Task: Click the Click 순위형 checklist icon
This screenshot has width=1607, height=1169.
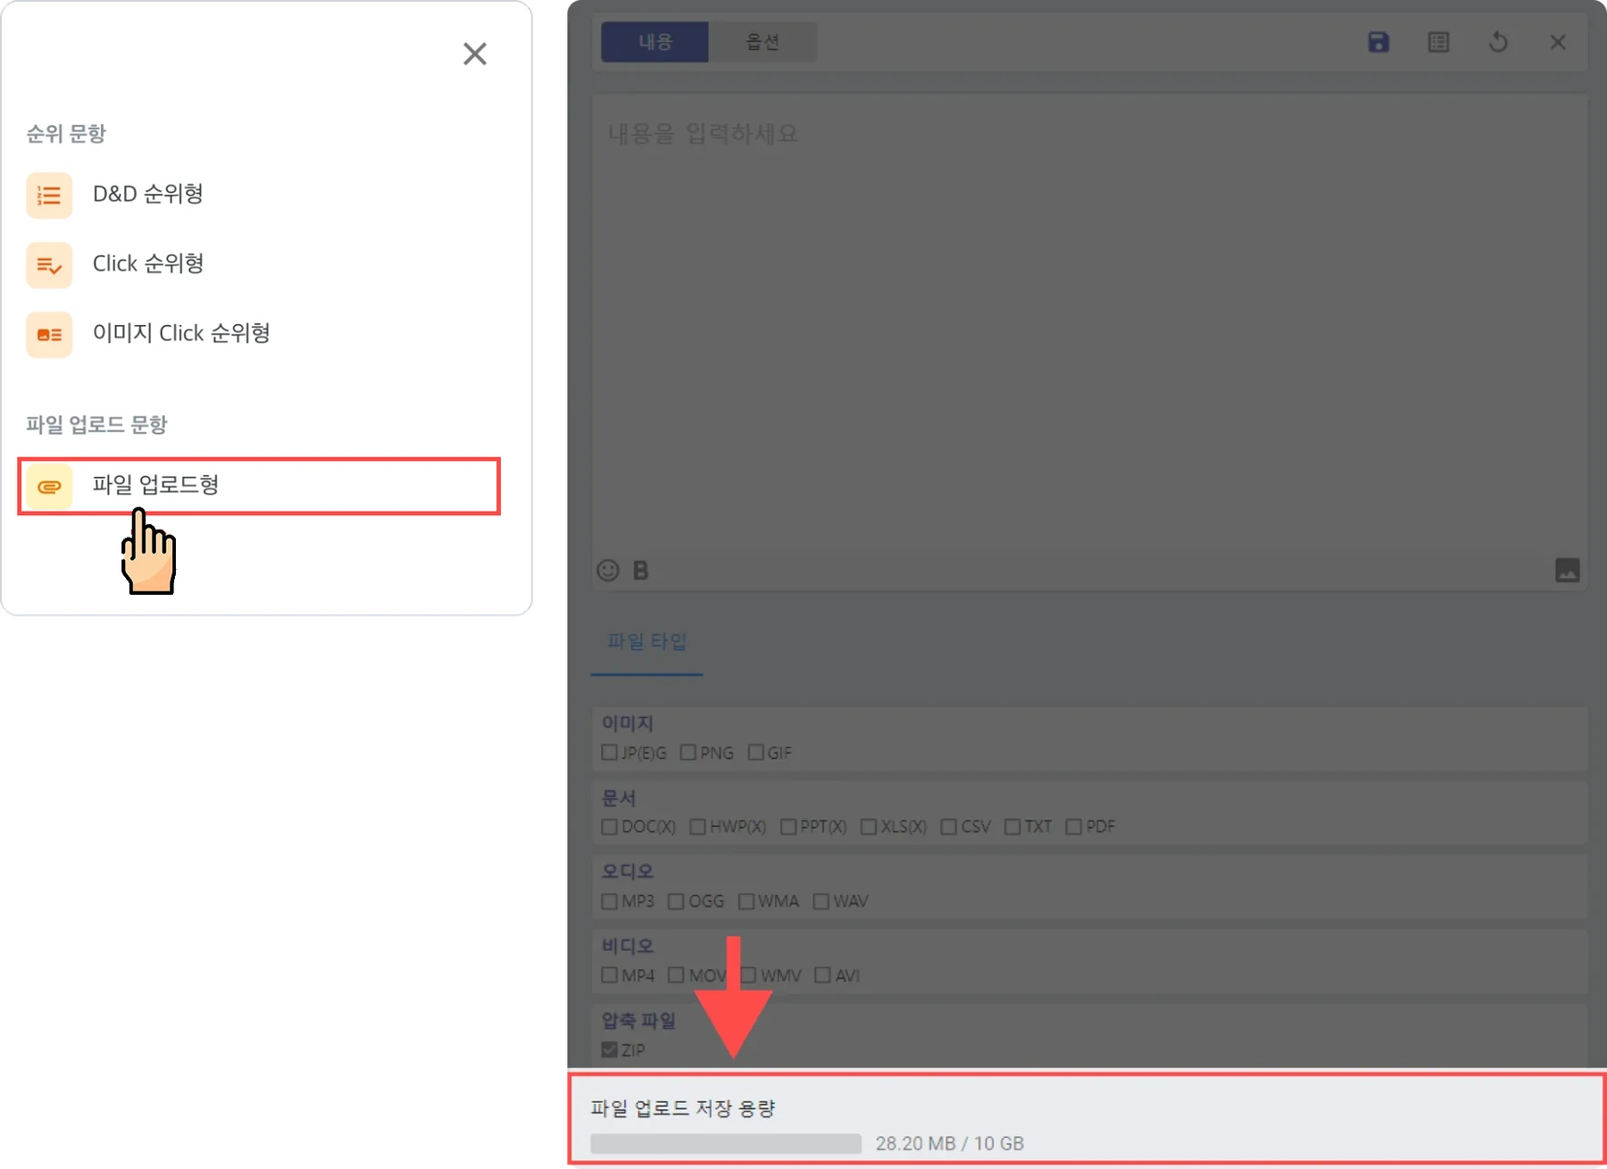Action: tap(49, 265)
